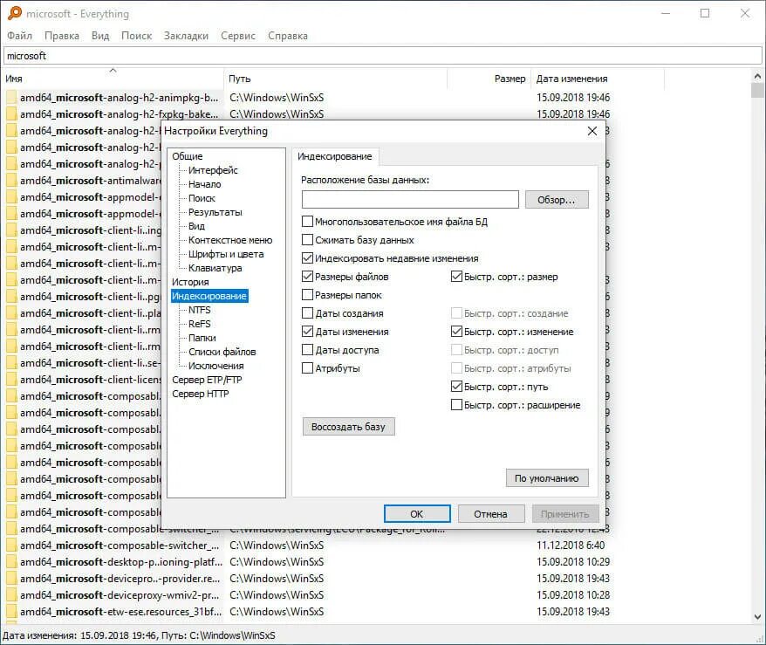
Task: Enable Даты создания checkbox
Action: coord(307,313)
